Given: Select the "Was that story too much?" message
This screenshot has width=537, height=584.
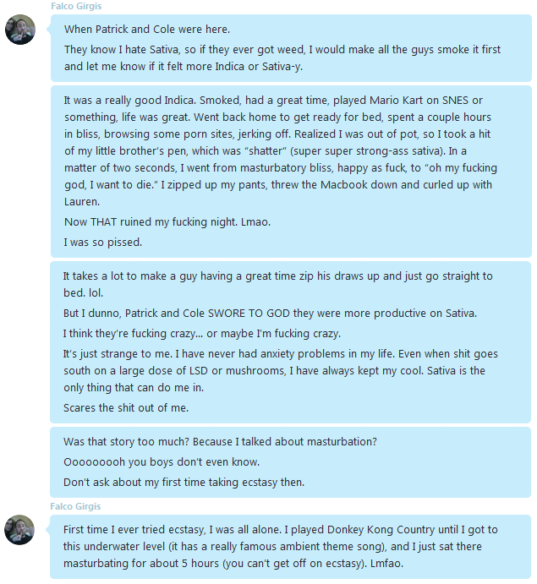Looking at the screenshot, I should 220,442.
